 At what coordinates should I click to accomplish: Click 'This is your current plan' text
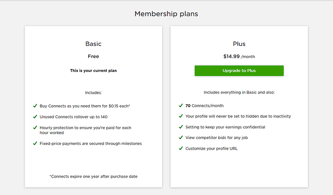tap(94, 70)
